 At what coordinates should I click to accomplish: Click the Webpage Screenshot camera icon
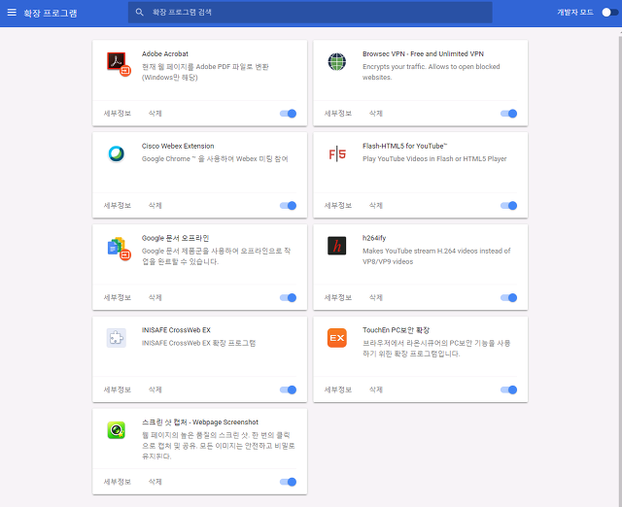117,430
